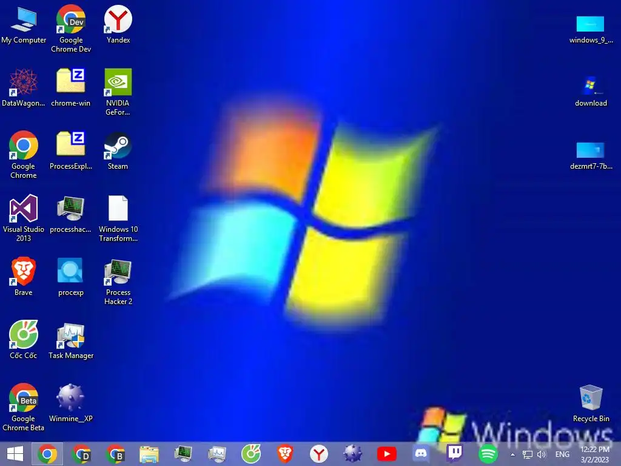This screenshot has width=621, height=466.
Task: Click Yandex taskbar icon
Action: (319, 454)
